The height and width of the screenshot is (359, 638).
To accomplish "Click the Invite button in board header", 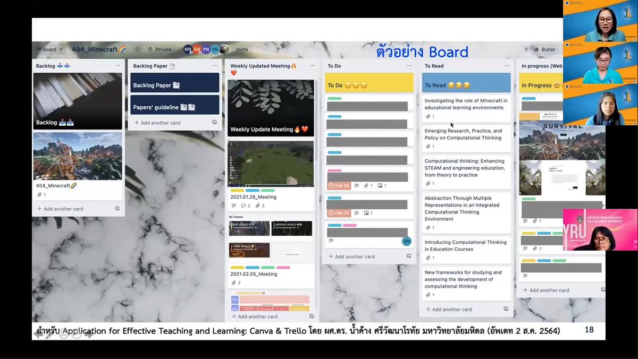I will 242,49.
